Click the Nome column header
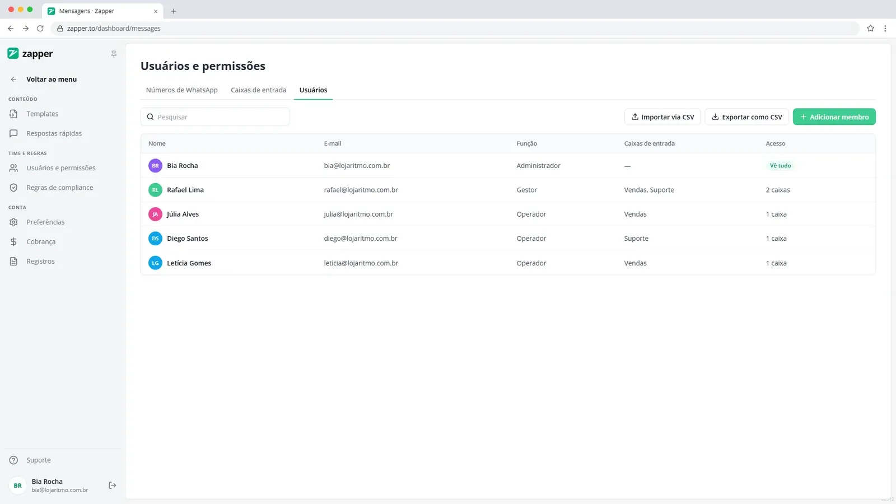The width and height of the screenshot is (896, 504). pyautogui.click(x=157, y=144)
